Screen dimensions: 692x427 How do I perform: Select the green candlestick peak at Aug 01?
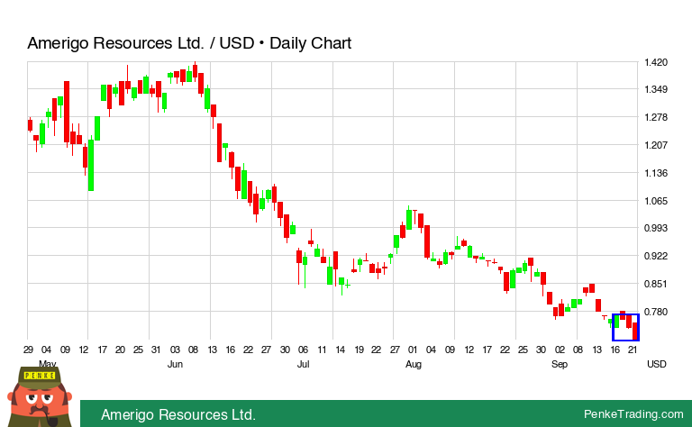coord(409,219)
